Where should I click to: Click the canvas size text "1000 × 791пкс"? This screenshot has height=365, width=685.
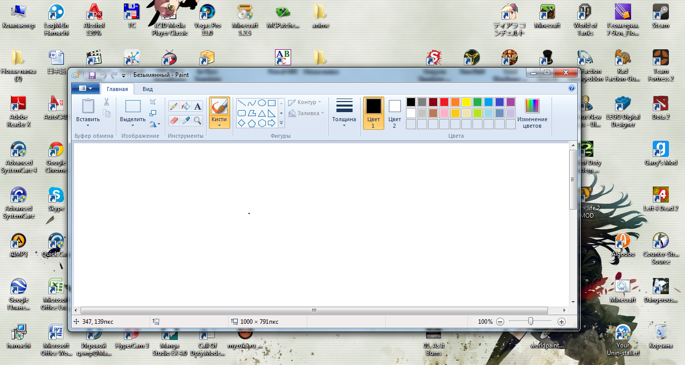click(x=259, y=321)
